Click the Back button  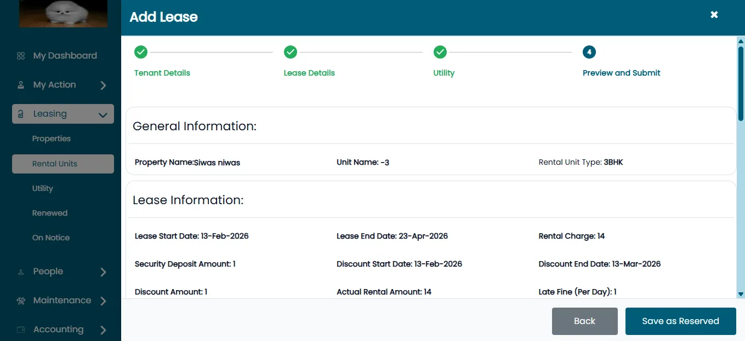(585, 321)
